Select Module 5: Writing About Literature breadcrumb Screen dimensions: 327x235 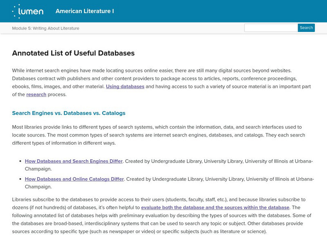point(46,28)
